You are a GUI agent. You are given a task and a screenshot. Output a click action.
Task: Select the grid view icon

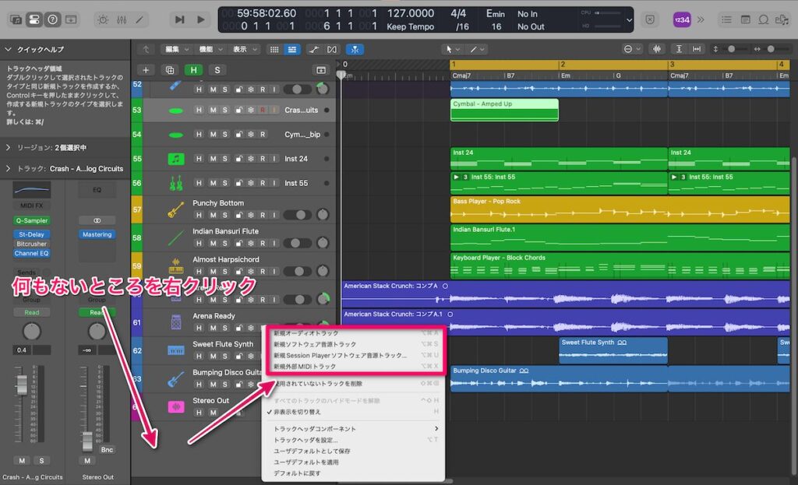pyautogui.click(x=274, y=49)
